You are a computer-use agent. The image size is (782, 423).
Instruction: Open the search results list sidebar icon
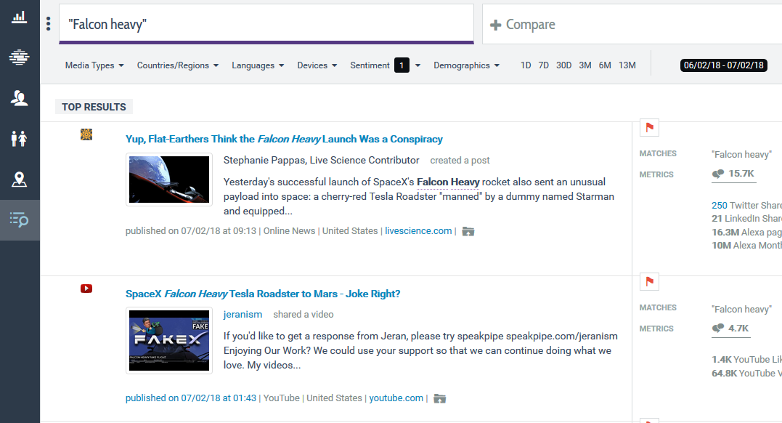point(19,219)
